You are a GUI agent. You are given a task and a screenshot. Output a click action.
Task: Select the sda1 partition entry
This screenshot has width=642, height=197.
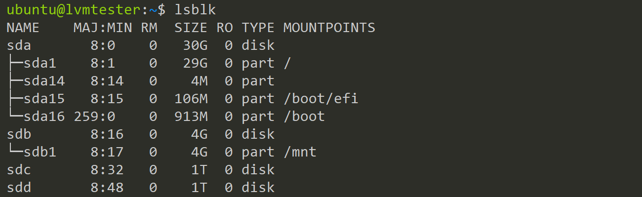pyautogui.click(x=40, y=64)
